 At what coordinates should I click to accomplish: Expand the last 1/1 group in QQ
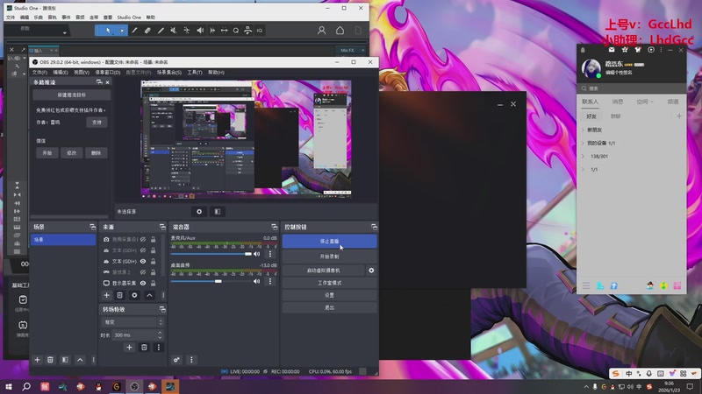click(x=583, y=170)
